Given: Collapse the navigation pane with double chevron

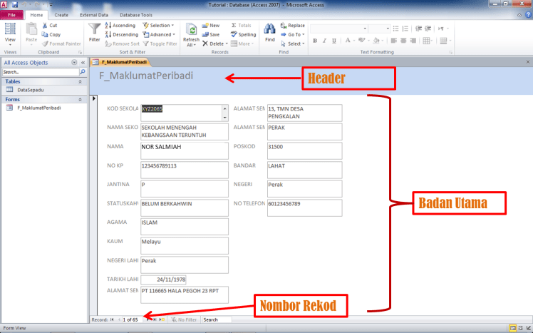Looking at the screenshot, I should click(83, 63).
